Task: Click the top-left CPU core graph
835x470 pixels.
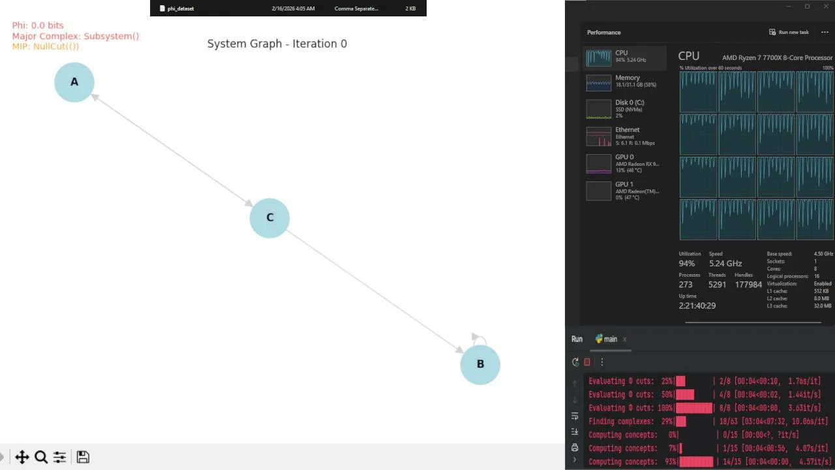Action: pyautogui.click(x=699, y=92)
